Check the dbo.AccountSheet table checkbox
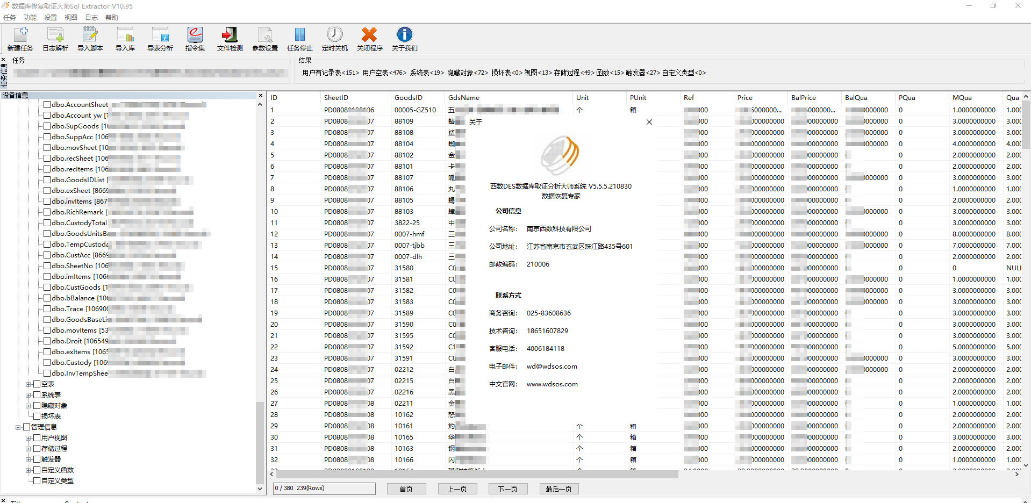1031x503 pixels. [x=47, y=105]
